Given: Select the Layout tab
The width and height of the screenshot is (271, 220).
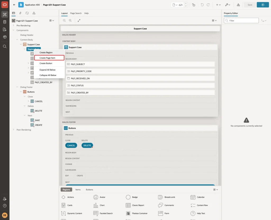Looking at the screenshot, I should tap(64, 13).
